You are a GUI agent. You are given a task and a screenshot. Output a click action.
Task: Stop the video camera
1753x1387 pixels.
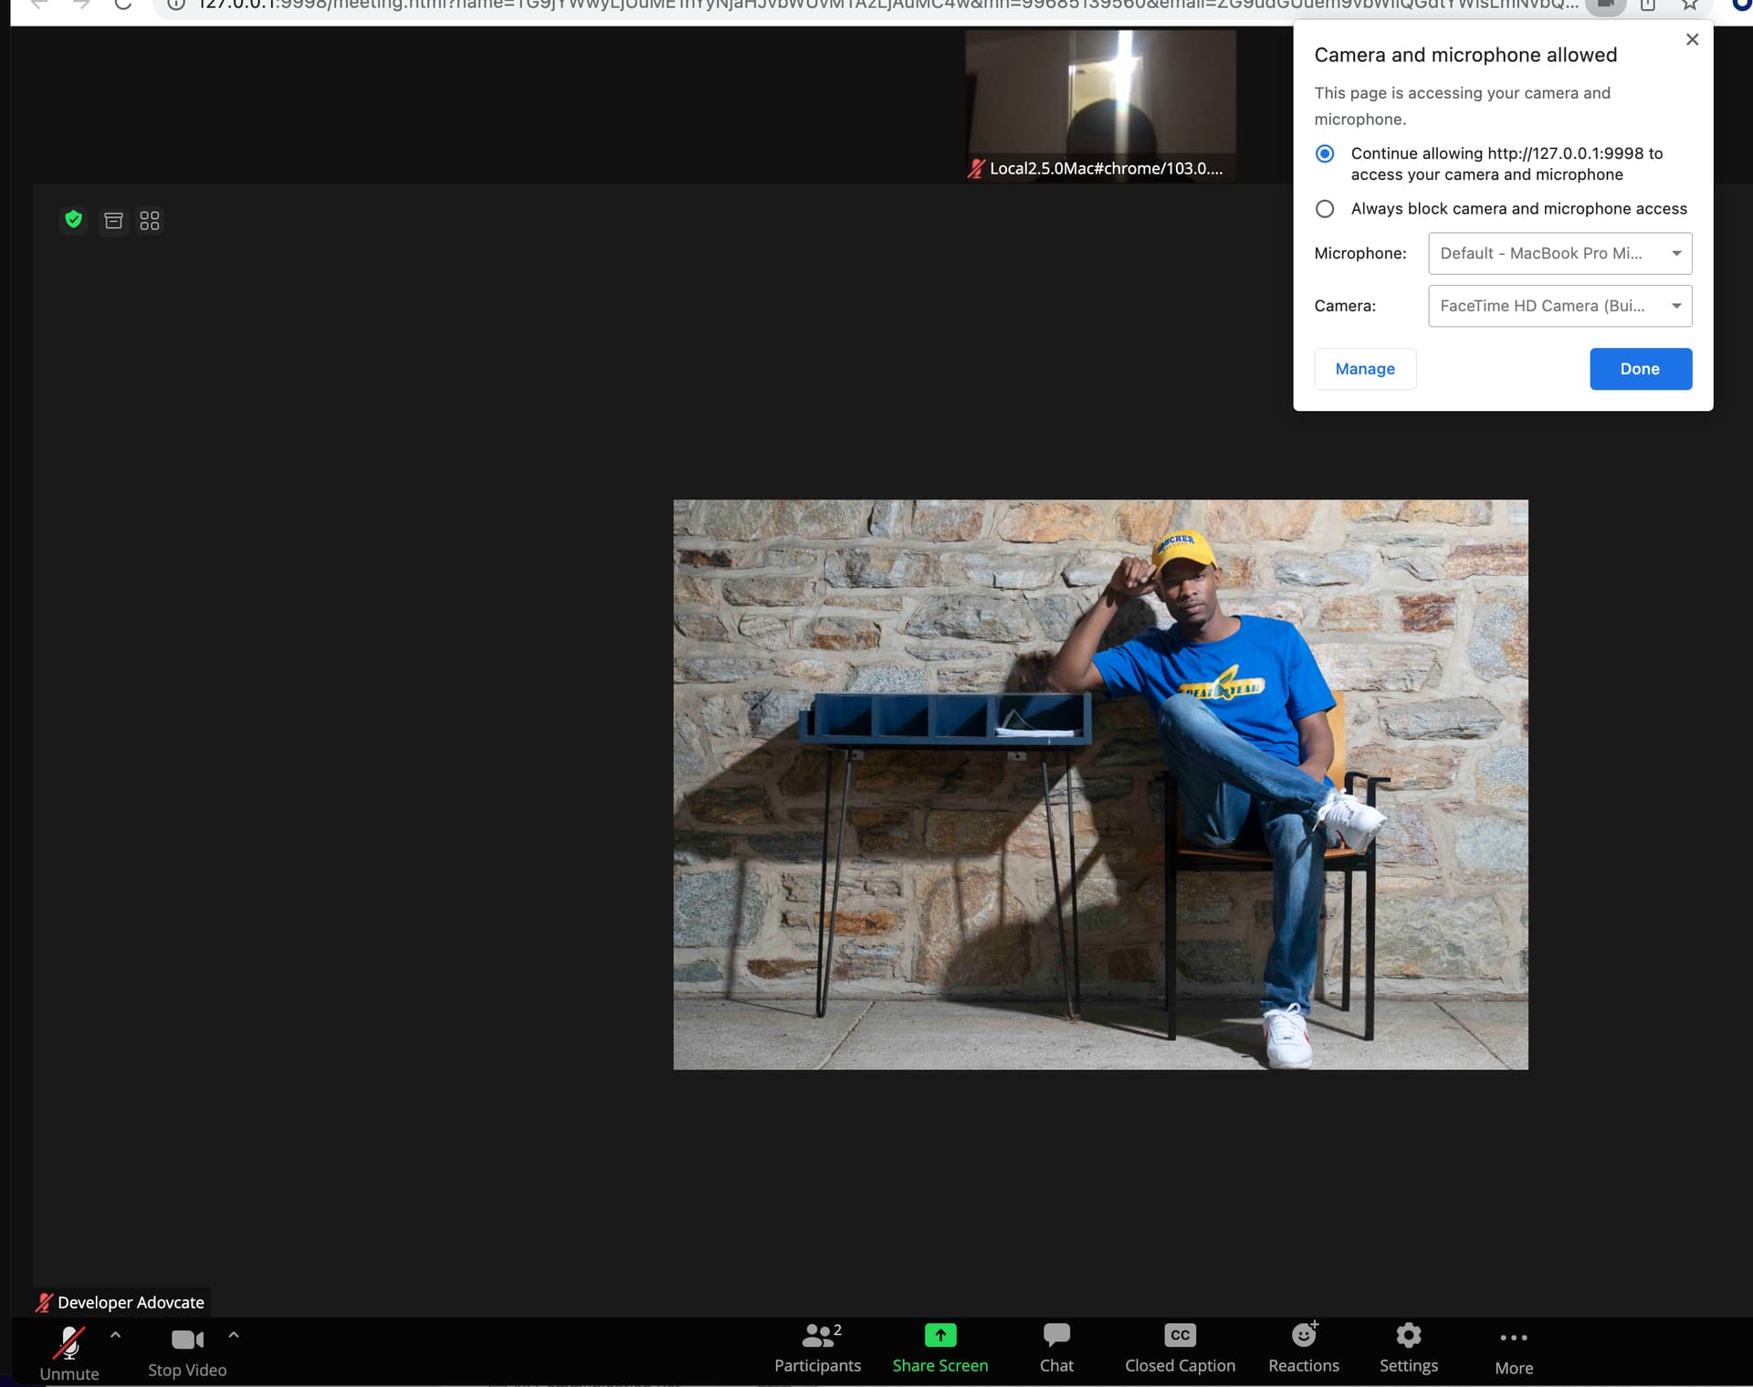pyautogui.click(x=187, y=1350)
